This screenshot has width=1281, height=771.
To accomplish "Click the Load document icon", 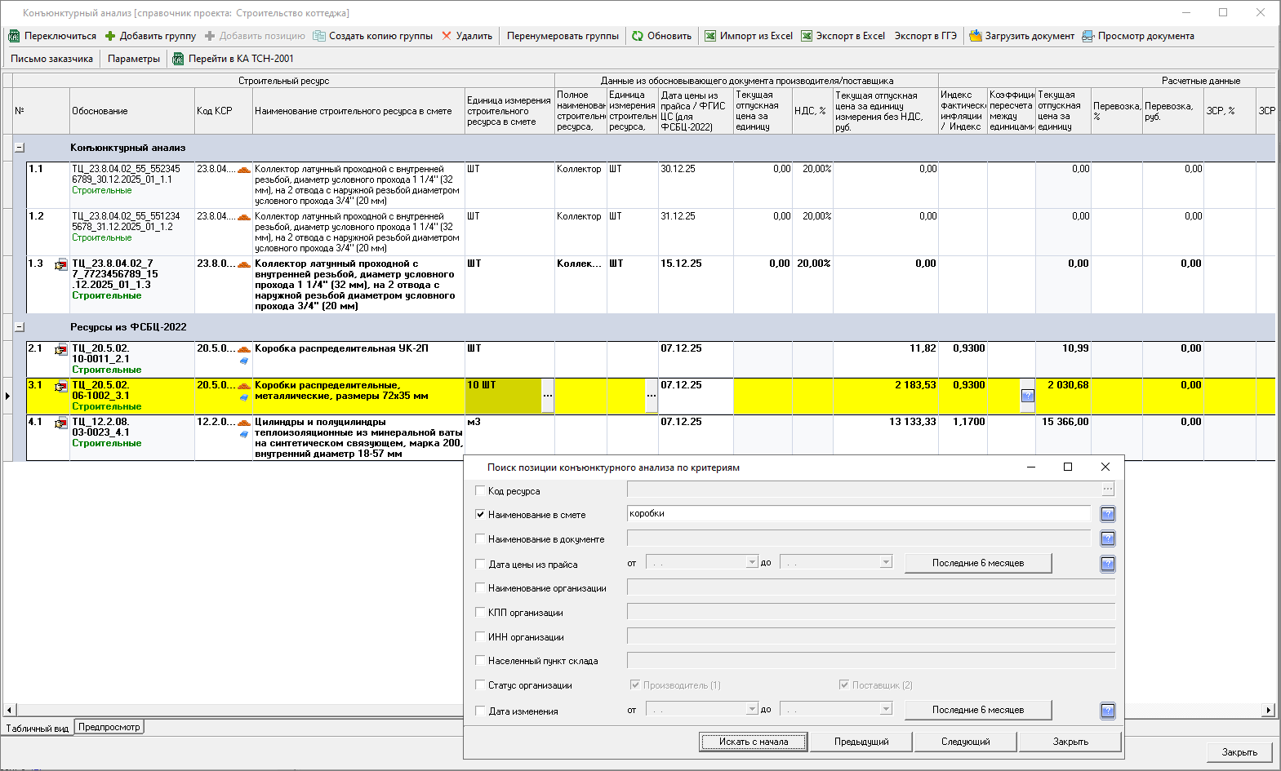I will click(x=975, y=36).
